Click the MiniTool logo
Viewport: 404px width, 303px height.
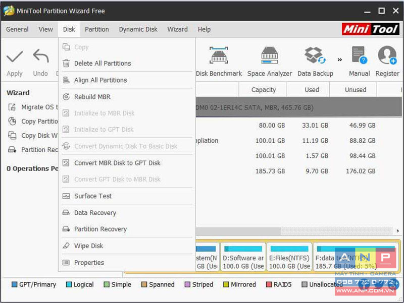tap(371, 29)
